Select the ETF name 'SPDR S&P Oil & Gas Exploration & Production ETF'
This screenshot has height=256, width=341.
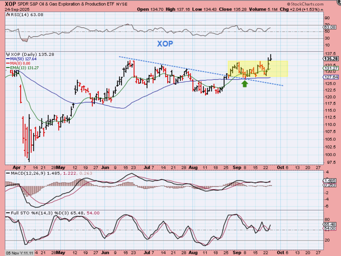pos(66,4)
